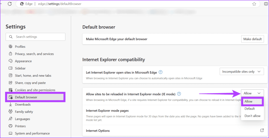Choose Don't allow in the dropdown list
The height and width of the screenshot is (138, 269).
[252, 116]
